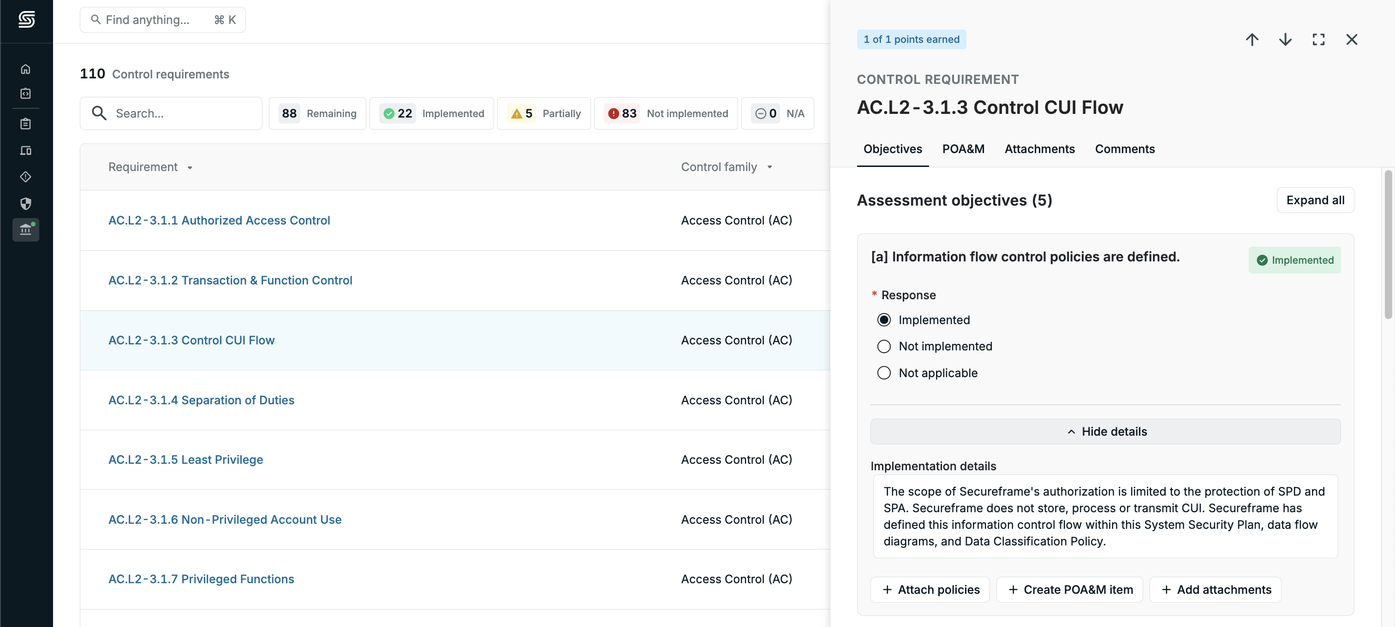Click the plus icon on Attach policies
This screenshot has width=1395, height=627.
tap(887, 590)
